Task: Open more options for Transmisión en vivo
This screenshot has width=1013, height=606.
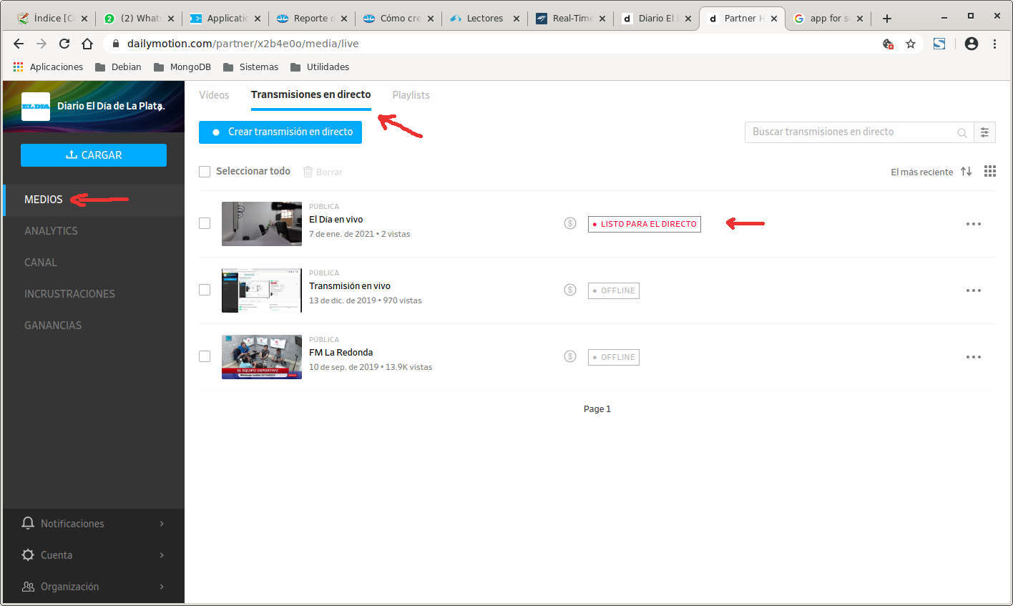Action: coord(973,290)
